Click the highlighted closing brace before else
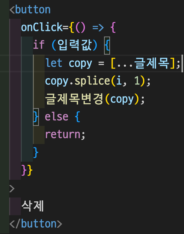This screenshot has width=184, height=234. click(x=36, y=117)
